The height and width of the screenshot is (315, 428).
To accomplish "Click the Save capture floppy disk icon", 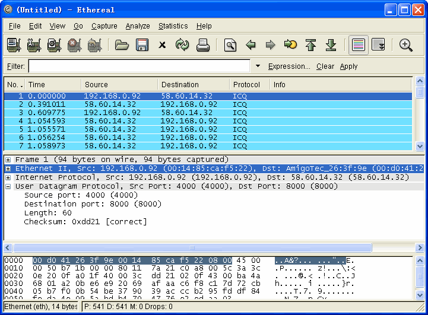I will click(142, 45).
